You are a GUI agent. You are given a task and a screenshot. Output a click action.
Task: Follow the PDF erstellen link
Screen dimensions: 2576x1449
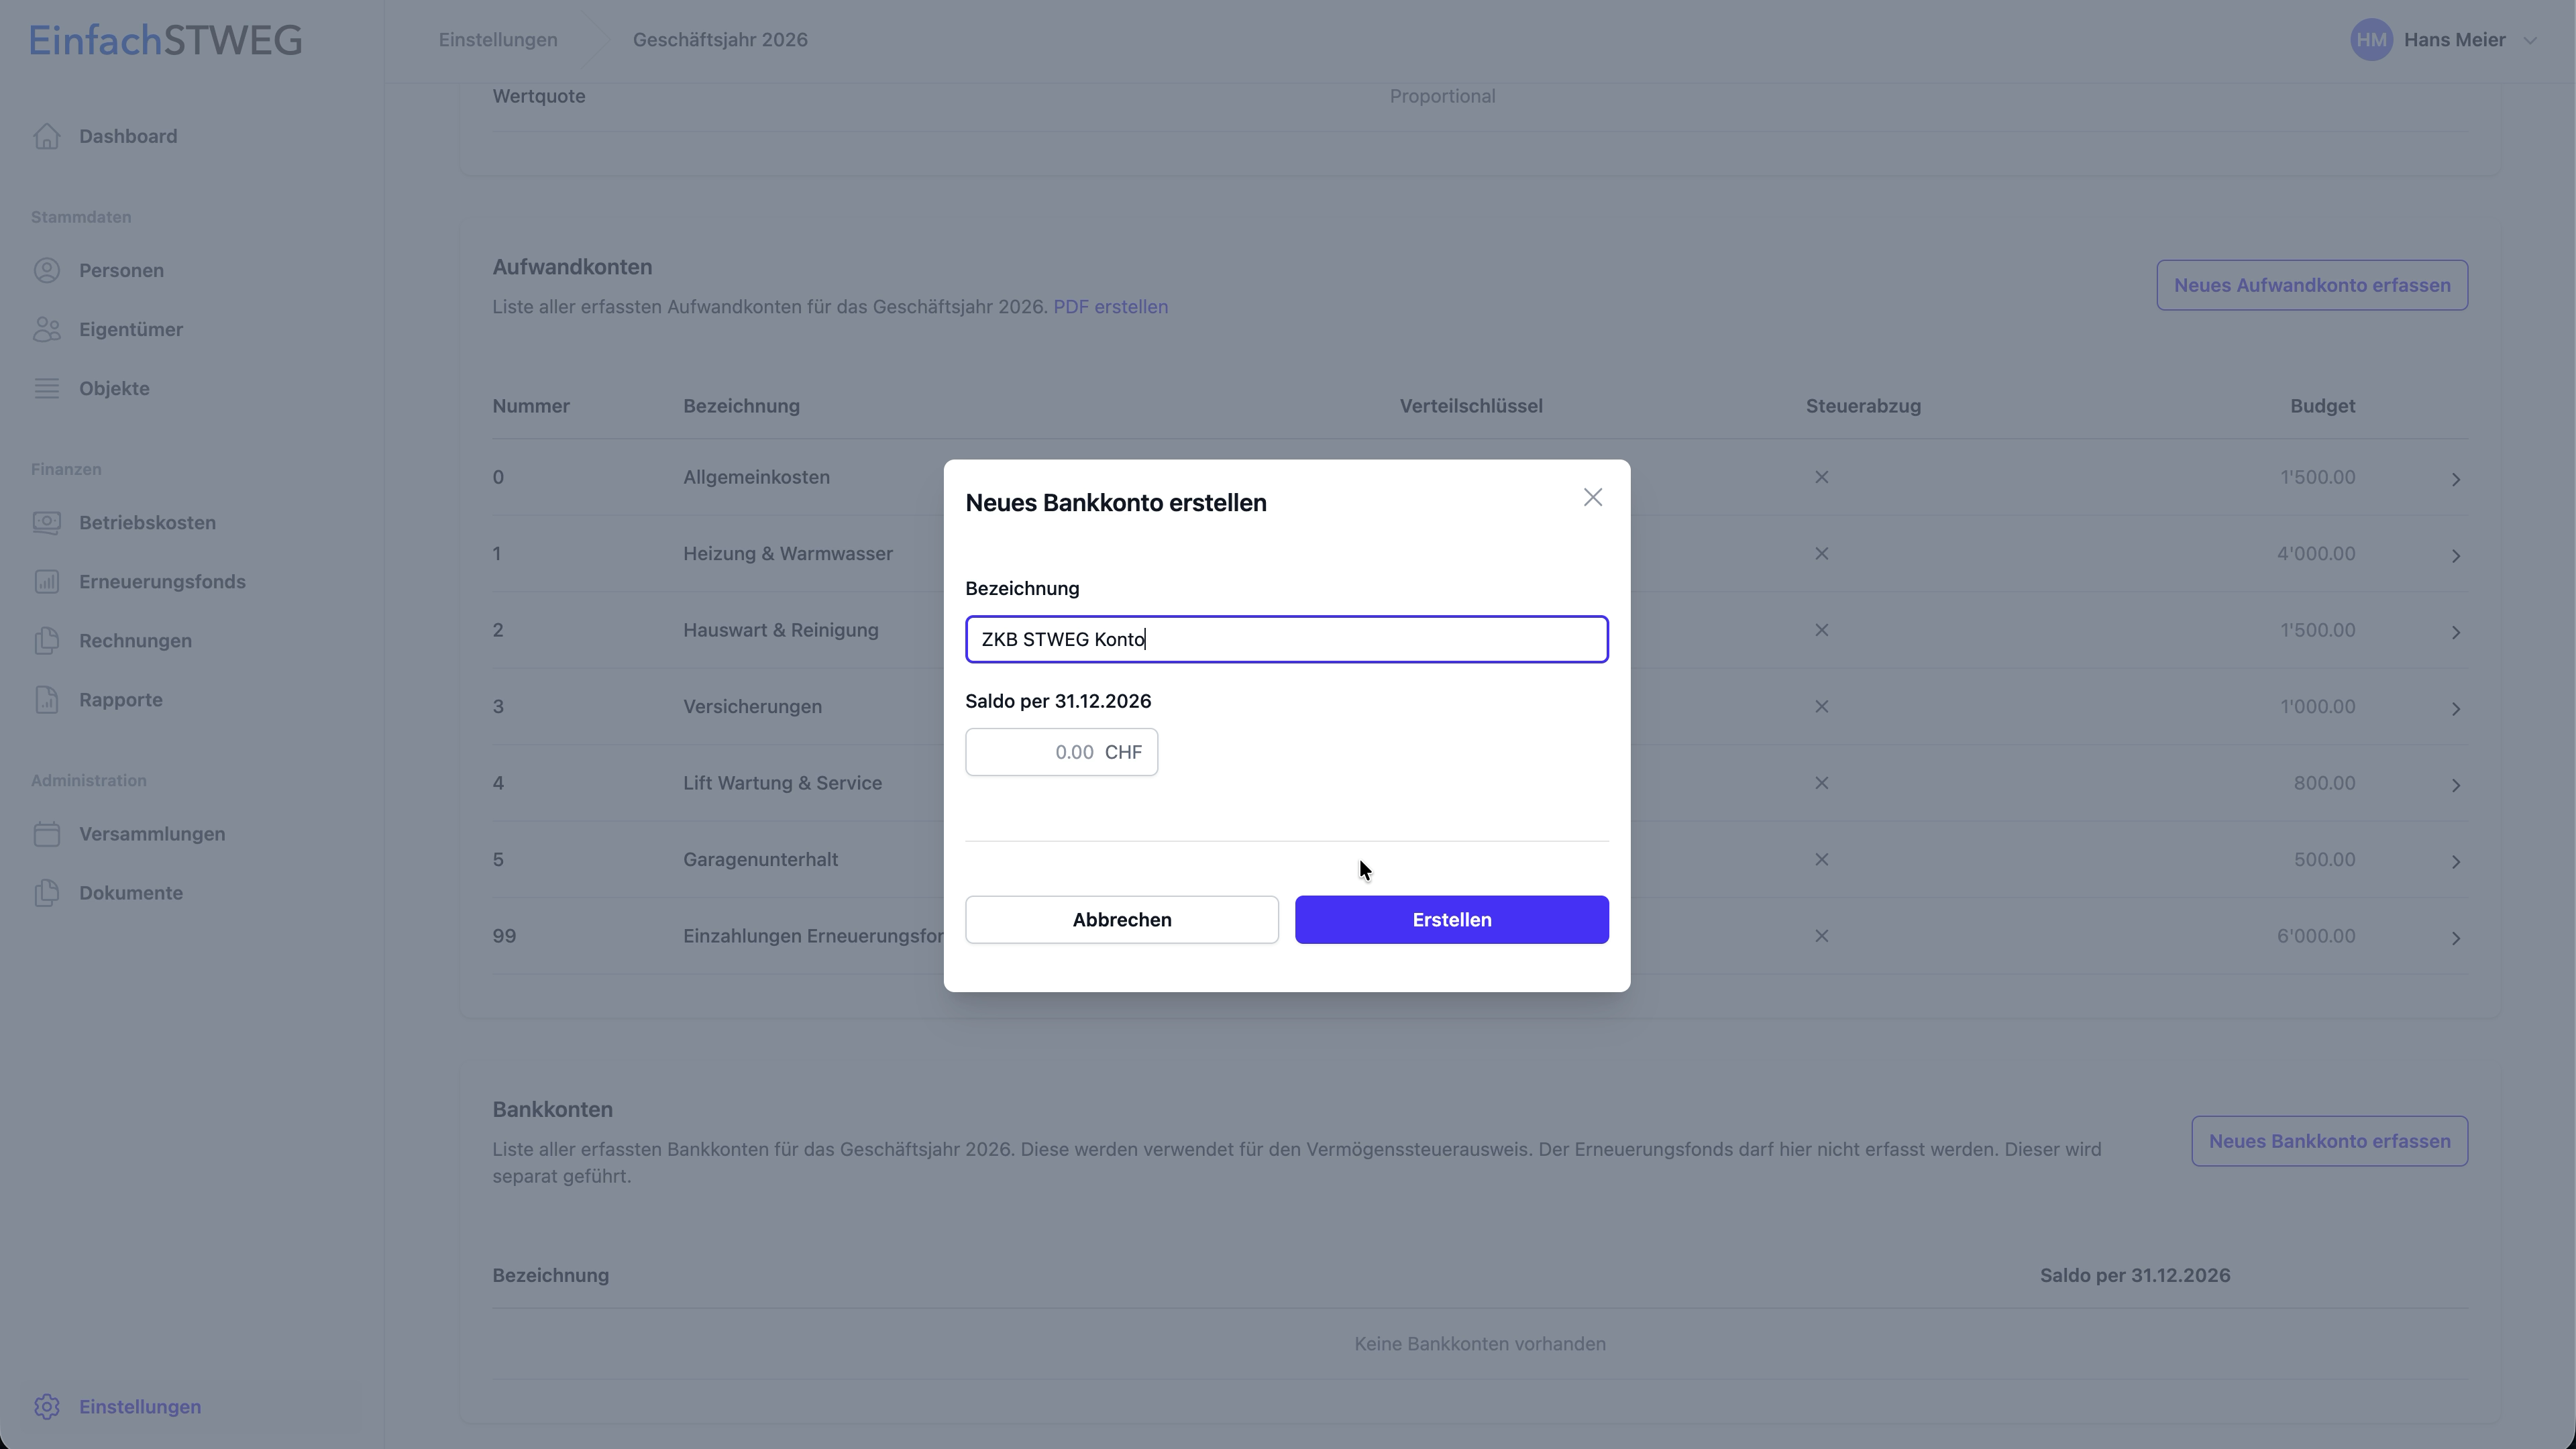coord(1110,307)
